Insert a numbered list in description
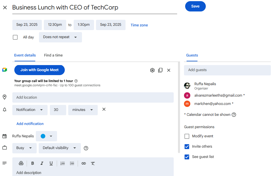Viewport: 276px width, 176px height. click(x=63, y=163)
